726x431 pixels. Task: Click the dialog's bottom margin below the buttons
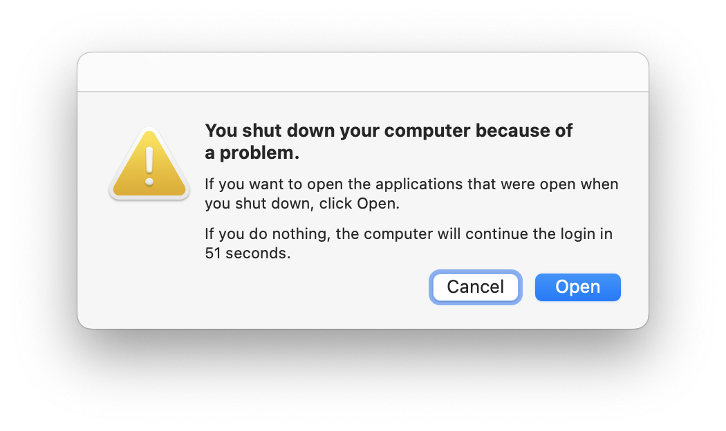click(x=362, y=316)
